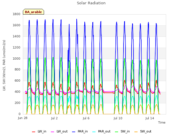Screen dimensions: 183x137
Task: Select the LW_in legend label
Action: click(x=42, y=131)
